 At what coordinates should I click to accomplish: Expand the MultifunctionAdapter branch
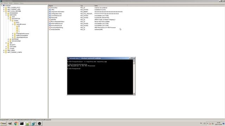(x=13, y=35)
